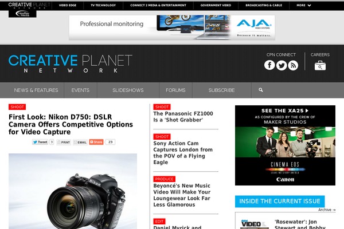344x229 pixels.
Task: Click the NewBay Media logo badge
Action: (22, 14)
